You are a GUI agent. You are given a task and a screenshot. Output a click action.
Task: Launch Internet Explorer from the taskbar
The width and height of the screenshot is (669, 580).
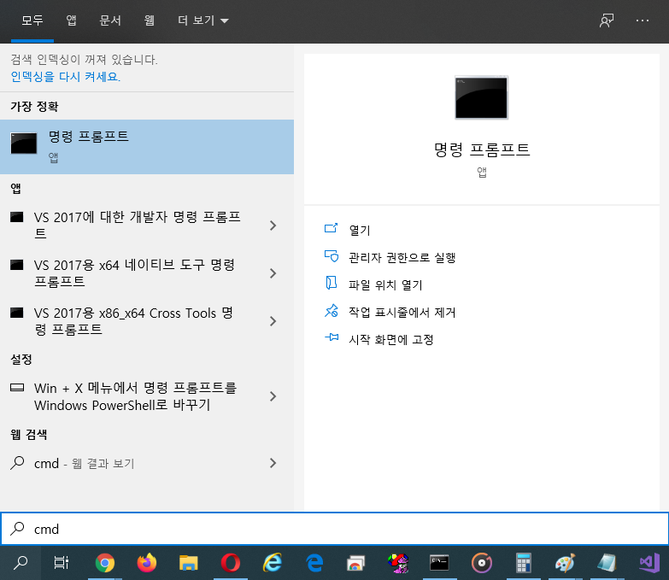pos(273,563)
